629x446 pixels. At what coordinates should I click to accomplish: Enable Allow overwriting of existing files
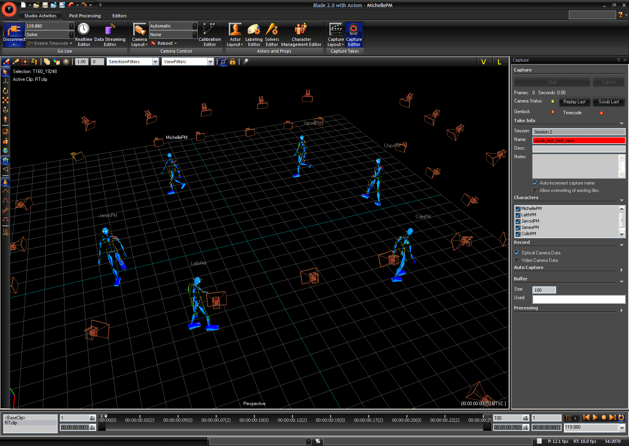[535, 190]
